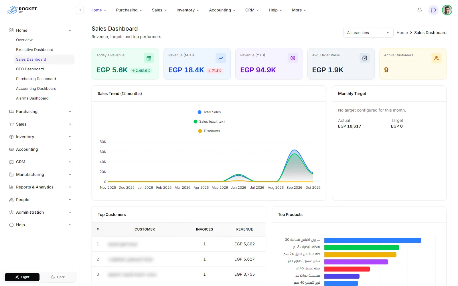Click the Administration gear icon in sidebar
The width and height of the screenshot is (458, 286).
[11, 212]
